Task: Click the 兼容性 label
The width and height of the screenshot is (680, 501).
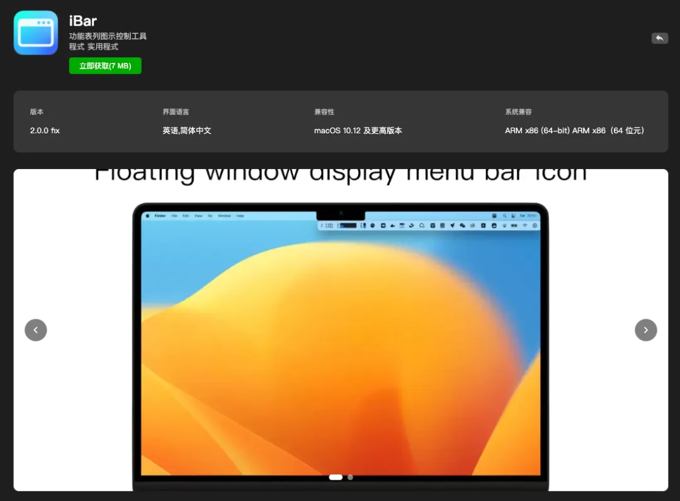Action: (324, 112)
